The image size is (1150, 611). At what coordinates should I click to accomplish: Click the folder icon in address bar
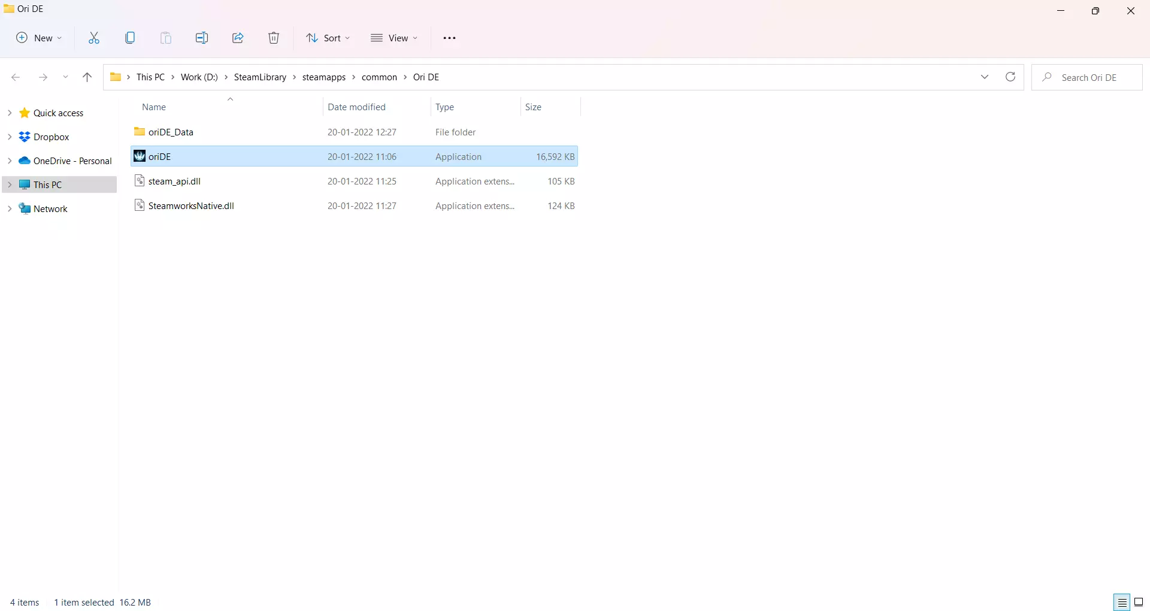(x=116, y=77)
